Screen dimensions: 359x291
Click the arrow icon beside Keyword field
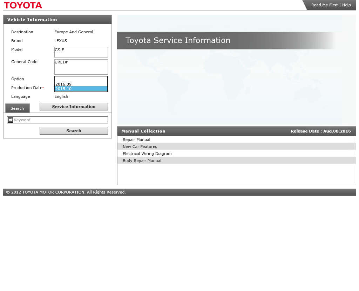[11, 120]
